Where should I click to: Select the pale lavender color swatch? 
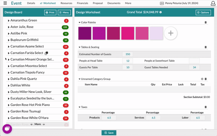(156, 33)
